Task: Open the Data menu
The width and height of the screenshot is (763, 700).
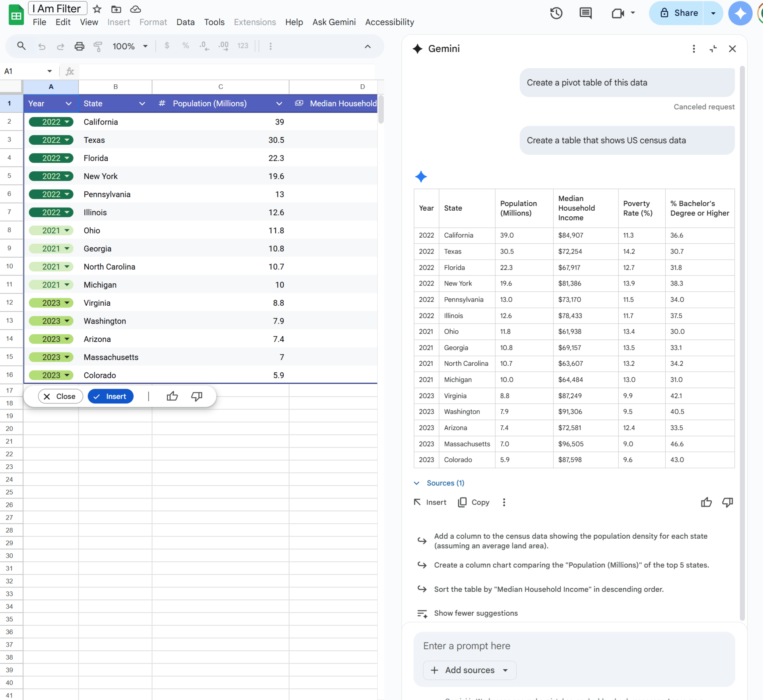Action: click(x=185, y=22)
